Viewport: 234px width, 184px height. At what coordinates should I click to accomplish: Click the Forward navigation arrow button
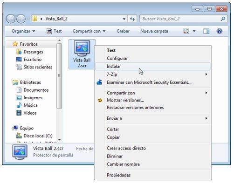[x=21, y=19]
